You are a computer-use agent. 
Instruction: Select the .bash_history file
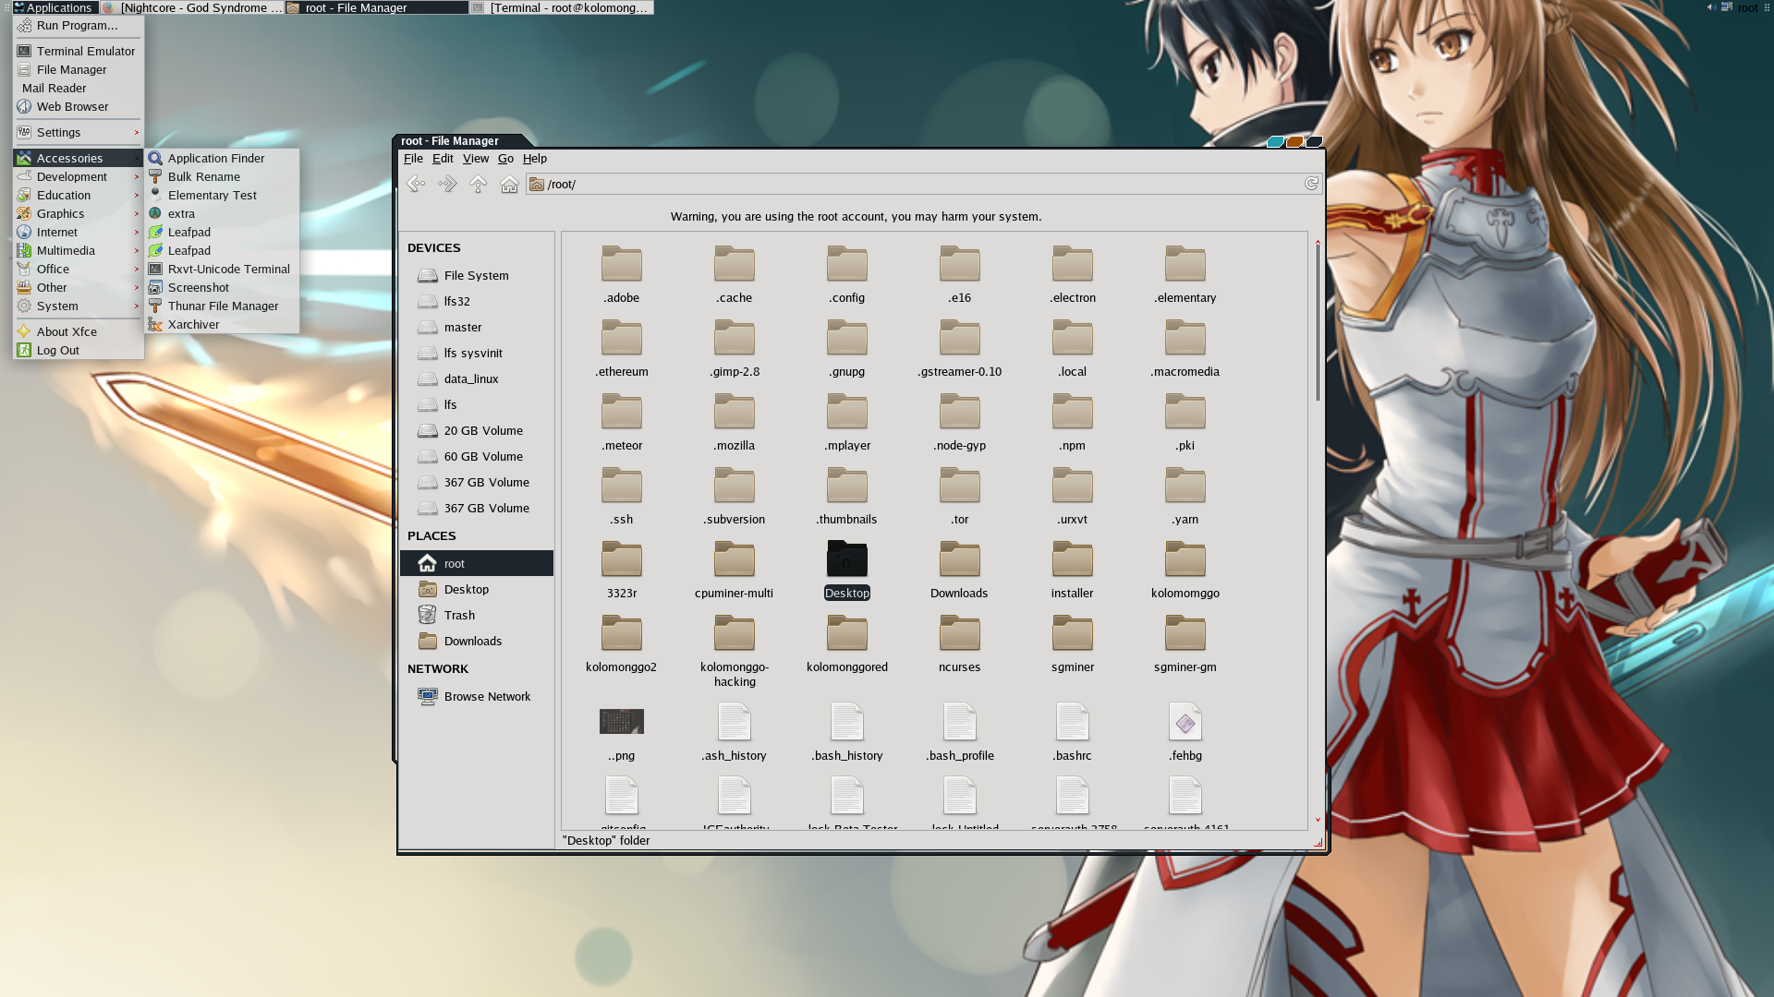coord(847,734)
